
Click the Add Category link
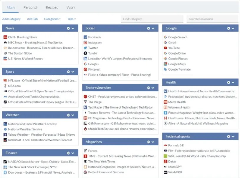11,19
